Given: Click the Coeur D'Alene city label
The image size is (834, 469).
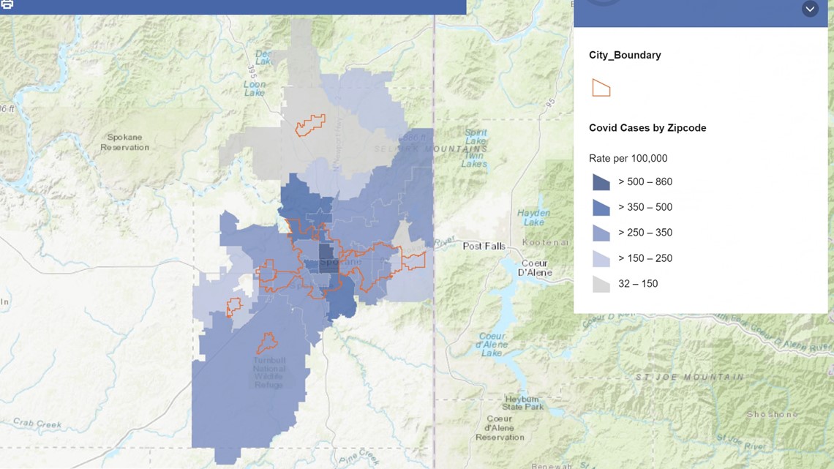Looking at the screenshot, I should (x=536, y=268).
